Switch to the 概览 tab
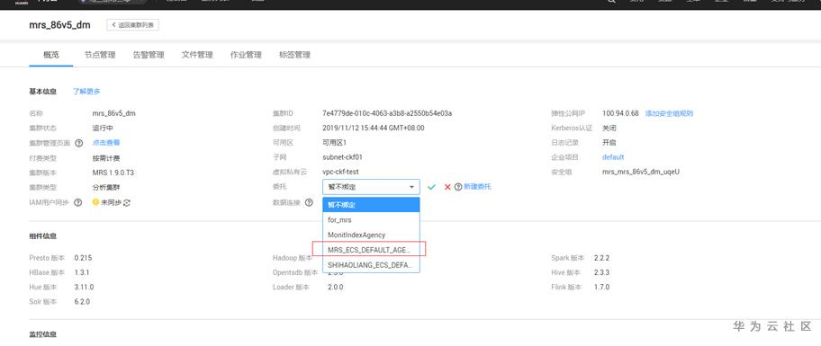 [50, 54]
